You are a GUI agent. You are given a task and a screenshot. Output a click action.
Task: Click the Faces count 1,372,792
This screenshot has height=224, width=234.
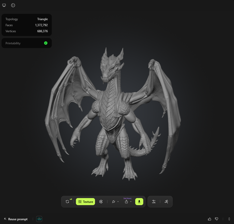41,25
